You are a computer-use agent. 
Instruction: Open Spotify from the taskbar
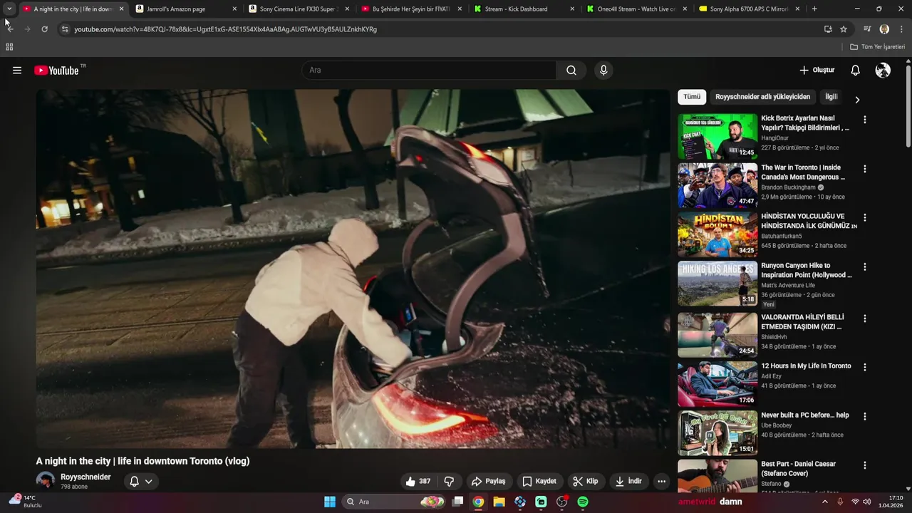583,502
